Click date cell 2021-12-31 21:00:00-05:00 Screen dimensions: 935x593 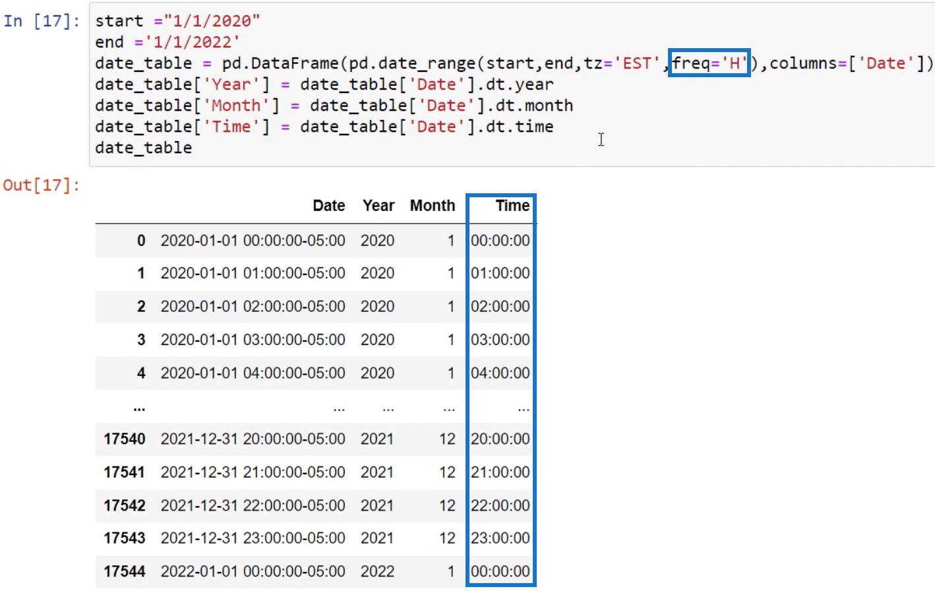(253, 472)
